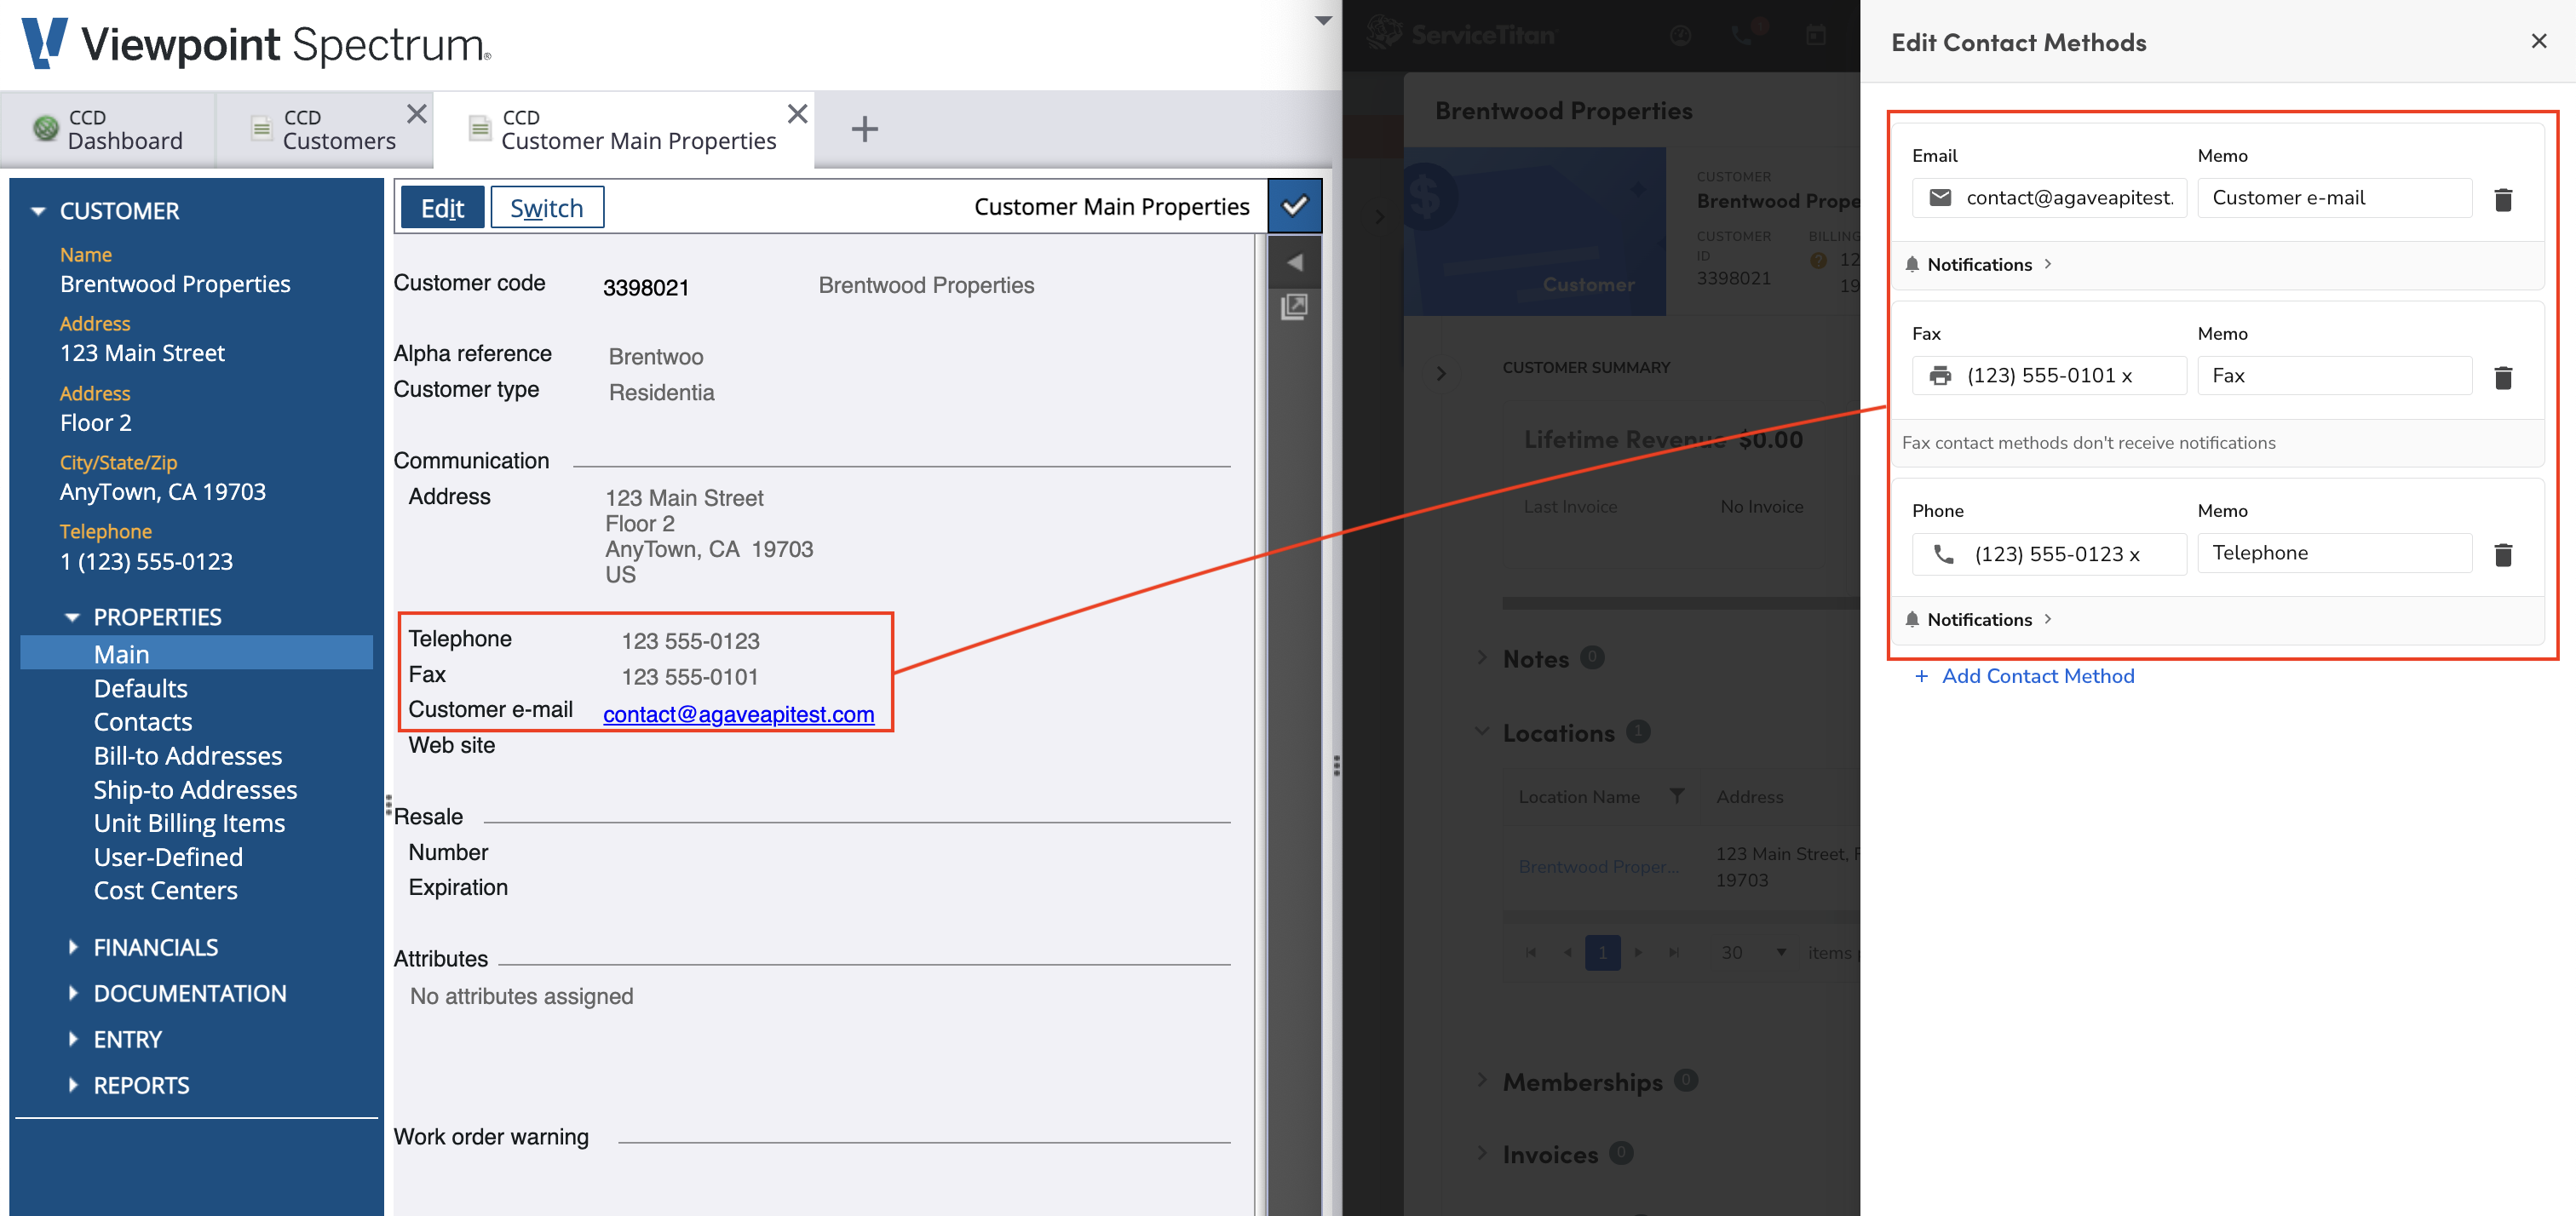Click the Viewpoint Spectrum logo

click(x=256, y=44)
